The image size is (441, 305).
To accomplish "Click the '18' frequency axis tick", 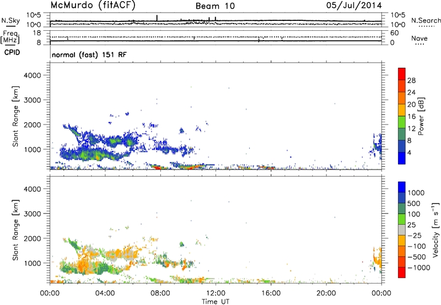I will pos(37,33).
